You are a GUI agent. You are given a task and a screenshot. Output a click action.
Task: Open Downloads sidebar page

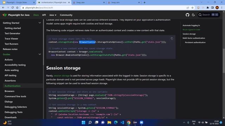coord(11,118)
